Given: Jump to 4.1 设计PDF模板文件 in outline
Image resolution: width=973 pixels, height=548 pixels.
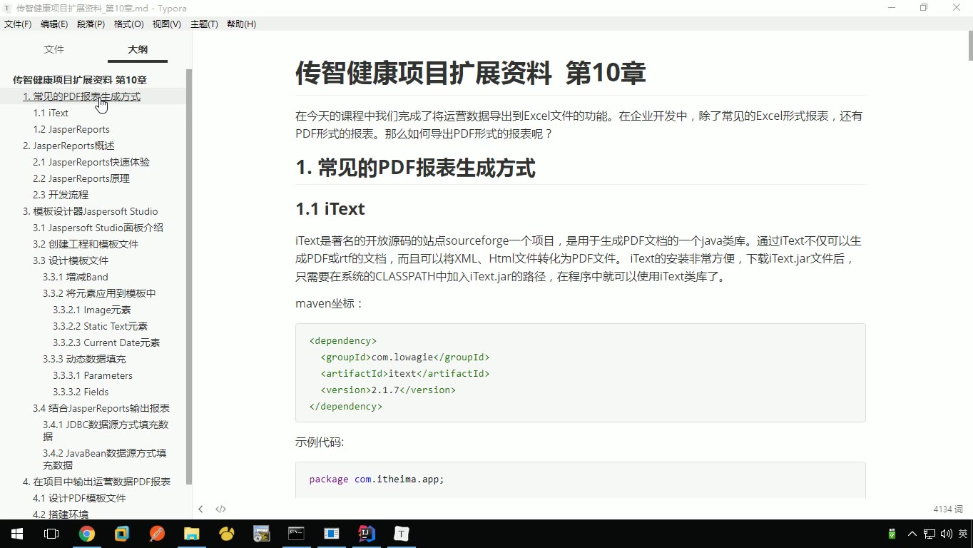Looking at the screenshot, I should click(79, 498).
